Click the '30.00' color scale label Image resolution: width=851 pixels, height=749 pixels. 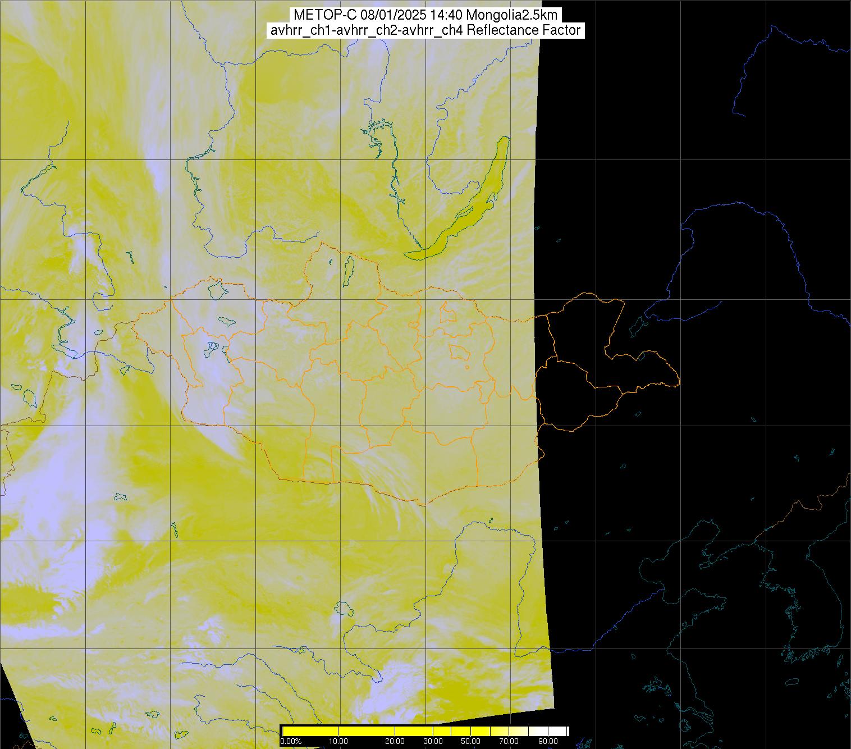(x=433, y=742)
